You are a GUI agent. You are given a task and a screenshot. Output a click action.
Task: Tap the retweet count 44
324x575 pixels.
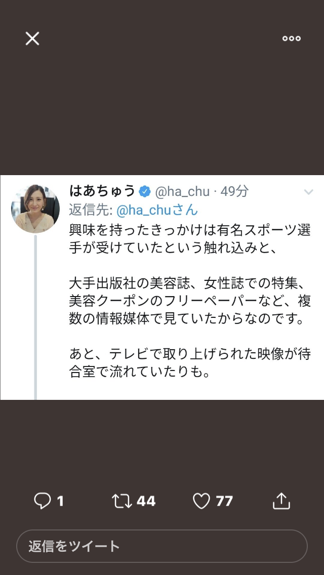pos(146,501)
